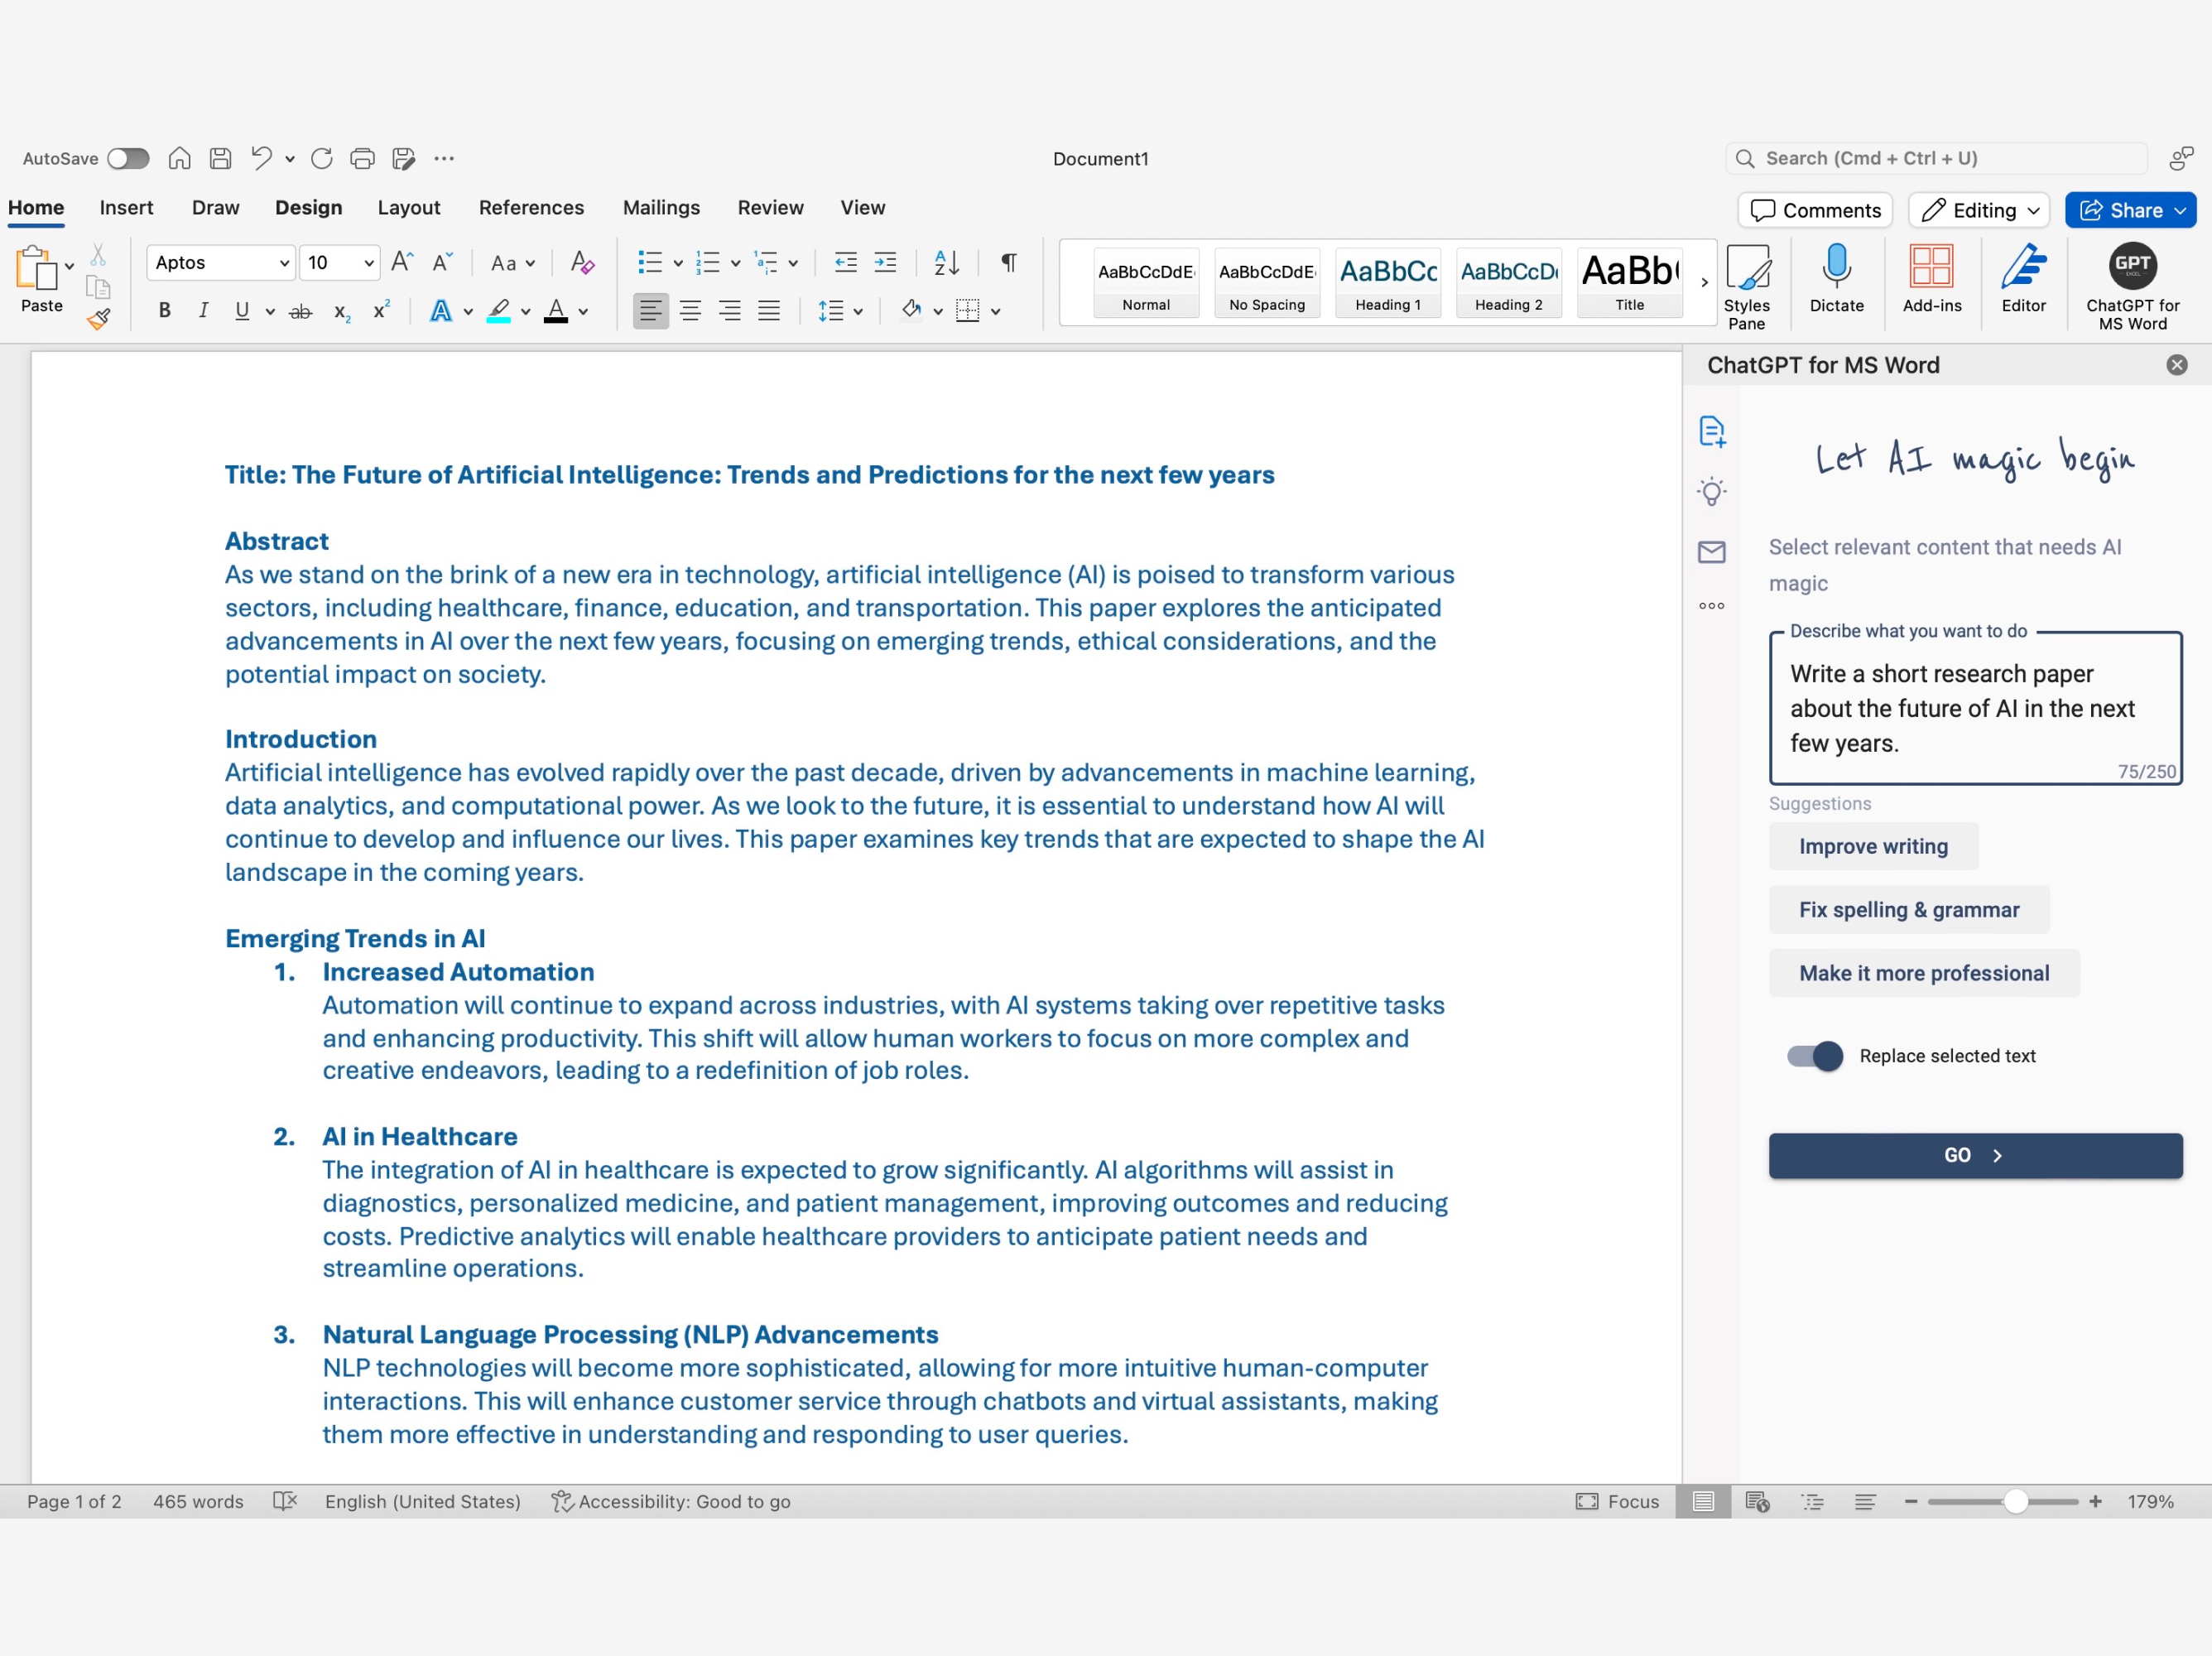Center align the text
Viewport: 2212px width, 1656px height.
tap(690, 311)
